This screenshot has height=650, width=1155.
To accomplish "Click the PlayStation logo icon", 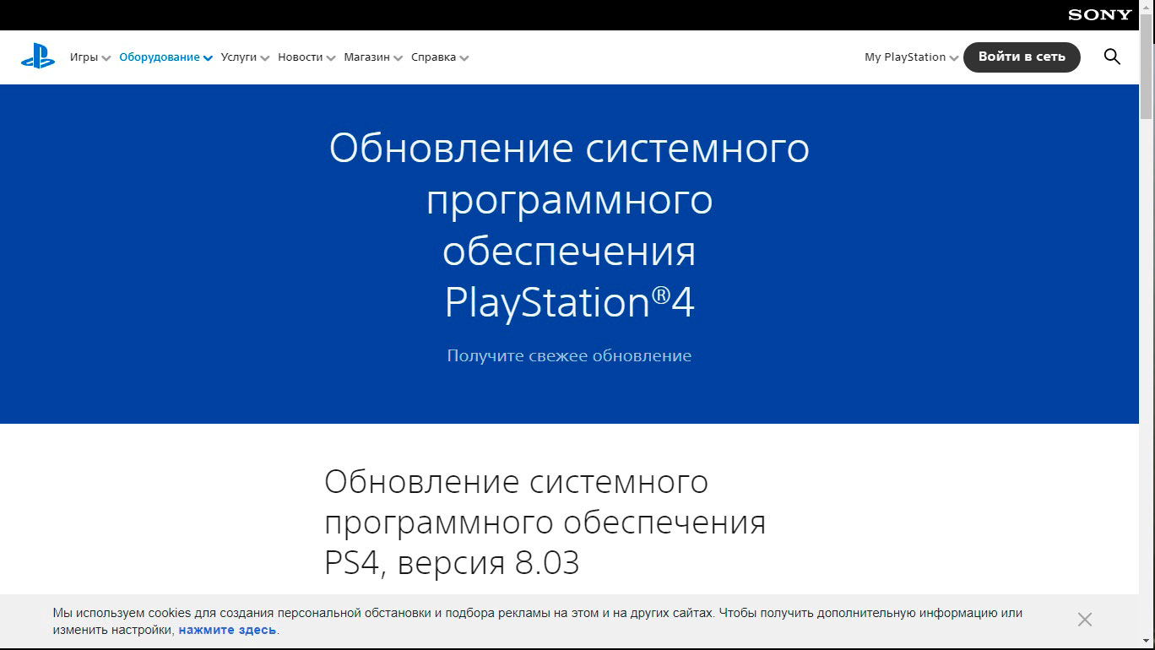I will coord(38,57).
